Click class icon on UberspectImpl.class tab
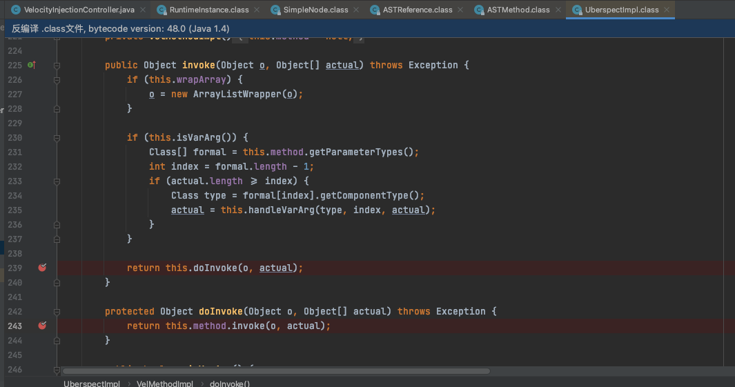 pos(577,10)
